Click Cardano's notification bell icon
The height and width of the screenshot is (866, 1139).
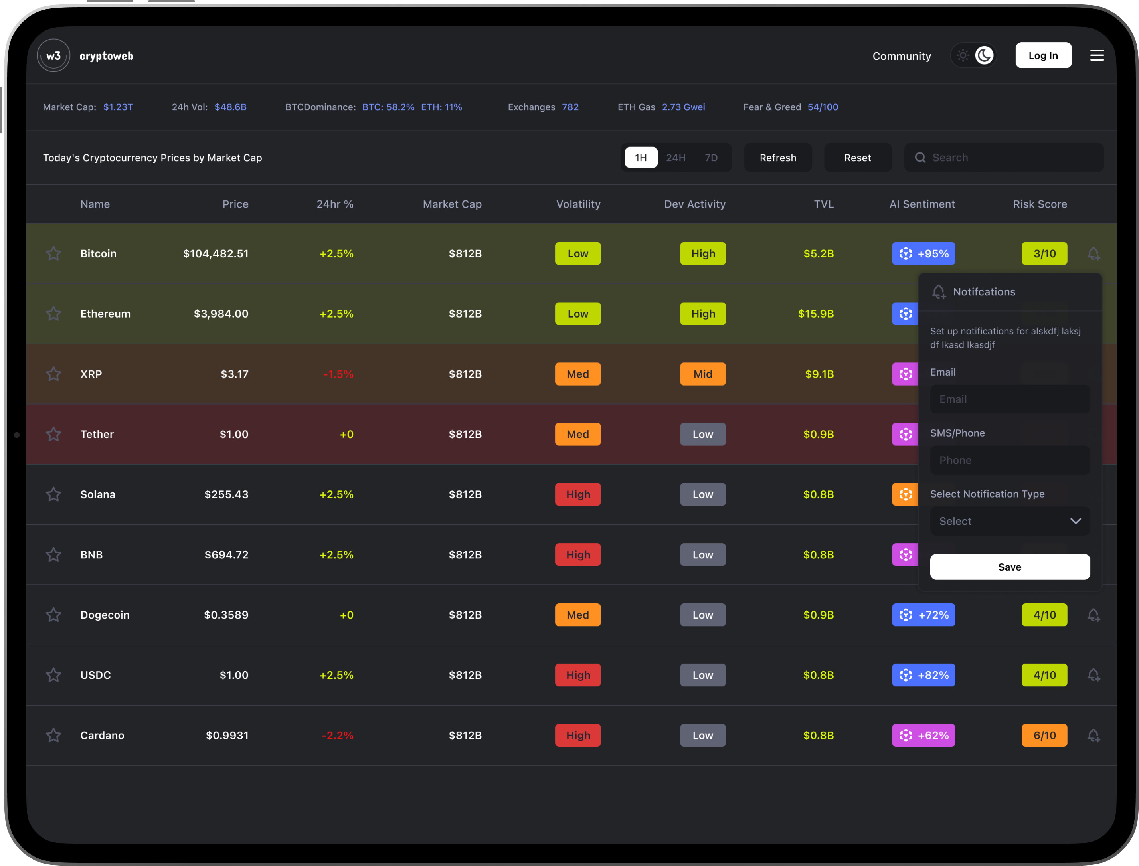coord(1093,736)
